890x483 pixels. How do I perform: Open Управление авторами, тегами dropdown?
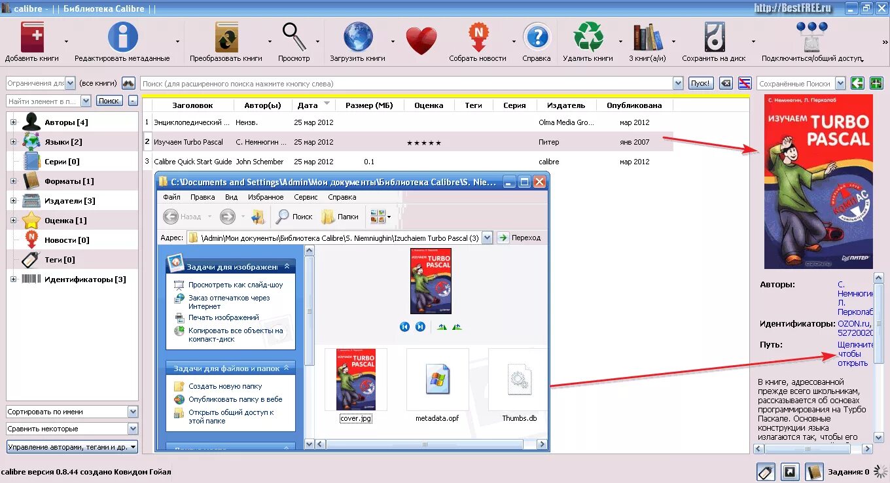tap(72, 447)
